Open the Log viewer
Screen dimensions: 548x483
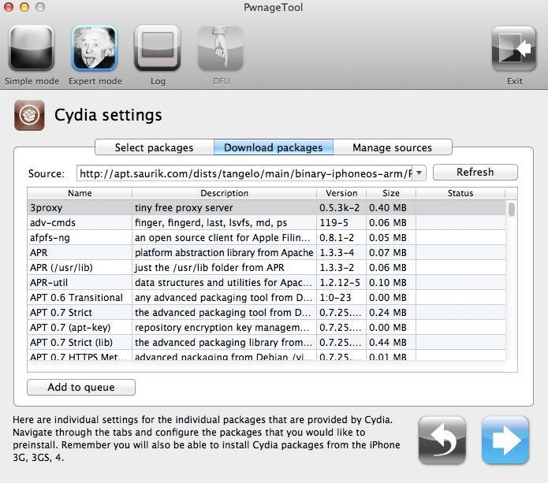[158, 49]
